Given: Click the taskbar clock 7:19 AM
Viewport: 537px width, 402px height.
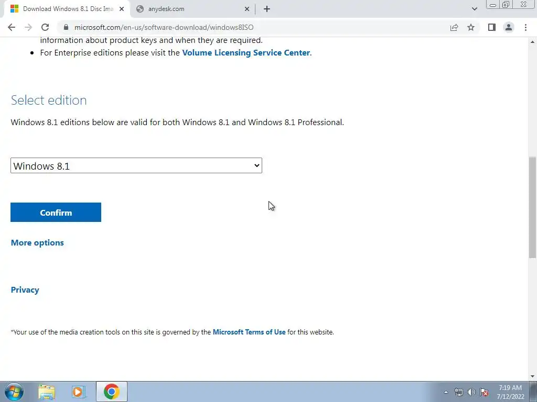Looking at the screenshot, I should 510,392.
